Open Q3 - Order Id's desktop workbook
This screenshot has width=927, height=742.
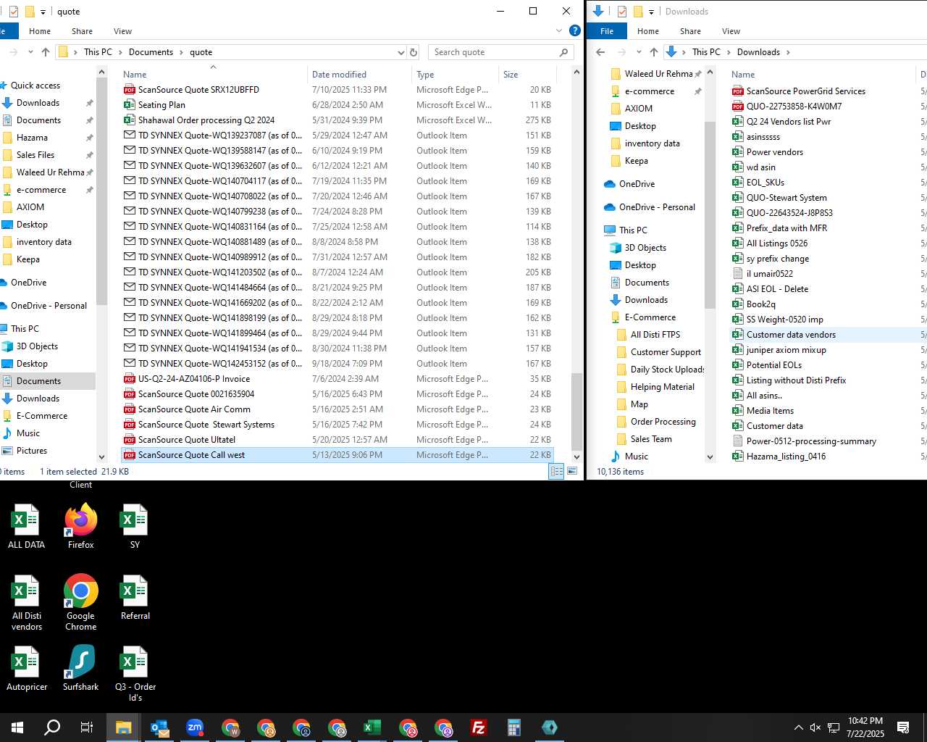point(135,674)
